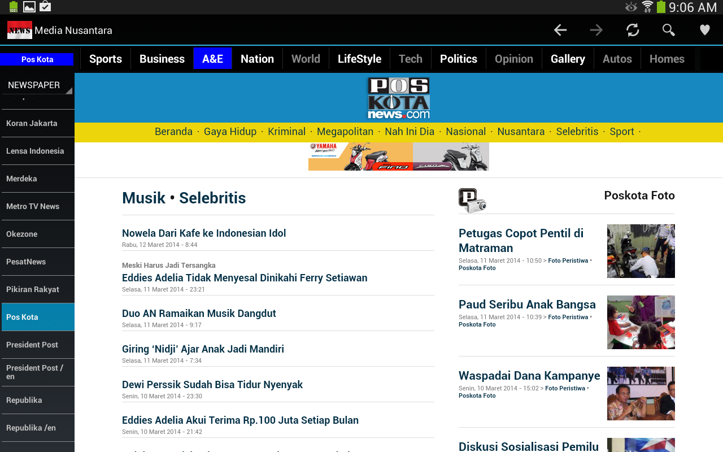Open the Nation tab
The width and height of the screenshot is (723, 452).
[257, 59]
